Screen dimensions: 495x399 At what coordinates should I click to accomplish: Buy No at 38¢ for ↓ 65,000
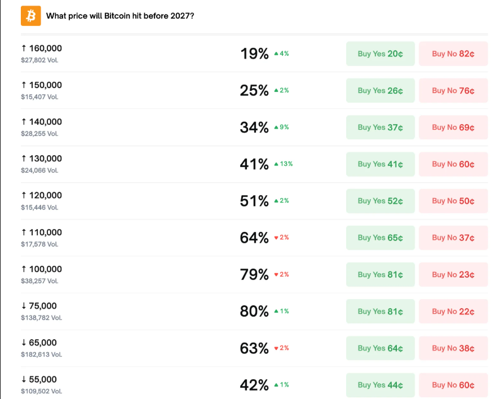tap(453, 348)
